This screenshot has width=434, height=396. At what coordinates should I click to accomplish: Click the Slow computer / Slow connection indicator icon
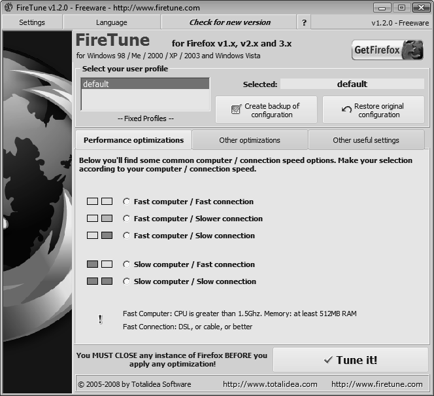(x=99, y=281)
